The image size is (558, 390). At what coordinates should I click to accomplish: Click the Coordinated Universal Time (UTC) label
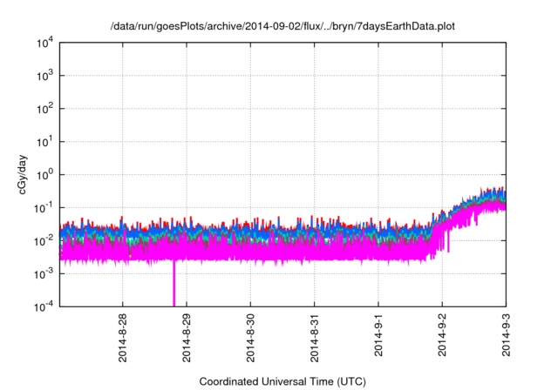coord(282,381)
